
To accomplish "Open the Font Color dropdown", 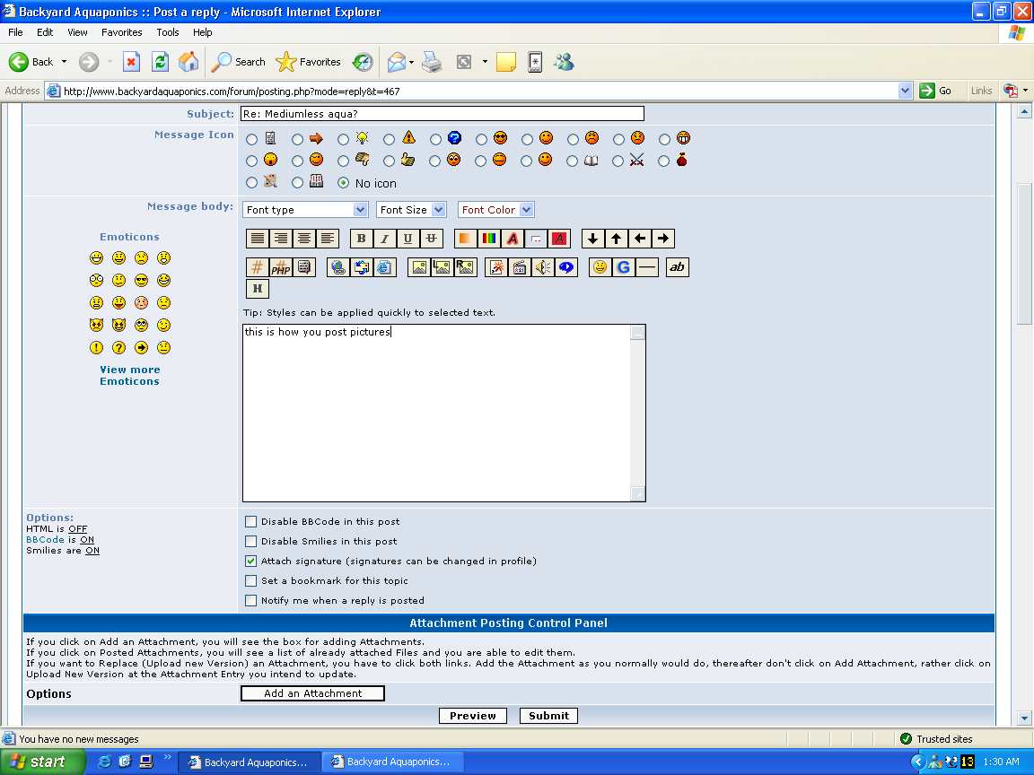I will 496,210.
